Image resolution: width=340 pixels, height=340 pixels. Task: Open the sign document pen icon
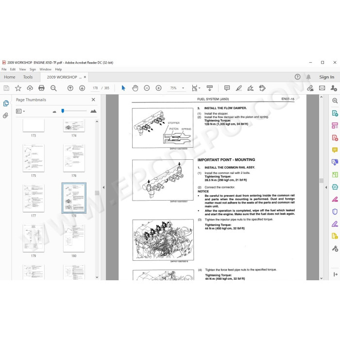pyautogui.click(x=251, y=88)
